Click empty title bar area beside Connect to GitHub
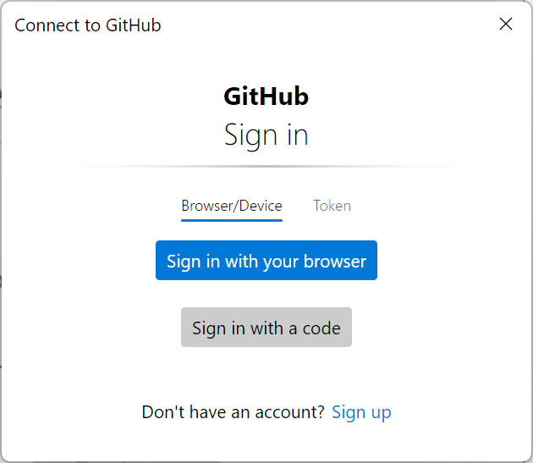533x463 pixels. (321, 24)
